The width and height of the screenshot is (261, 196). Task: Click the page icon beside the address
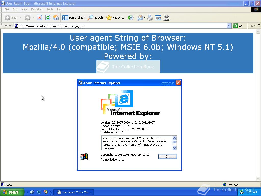(x=16, y=26)
